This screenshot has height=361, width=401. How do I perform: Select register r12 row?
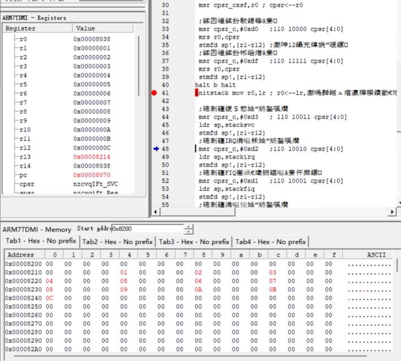[69, 148]
